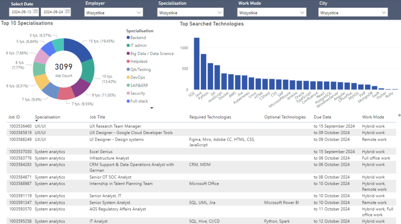Image resolution: width=401 pixels, height=224 pixels.
Task: Sort table by Job ID column header
Action: (14, 117)
